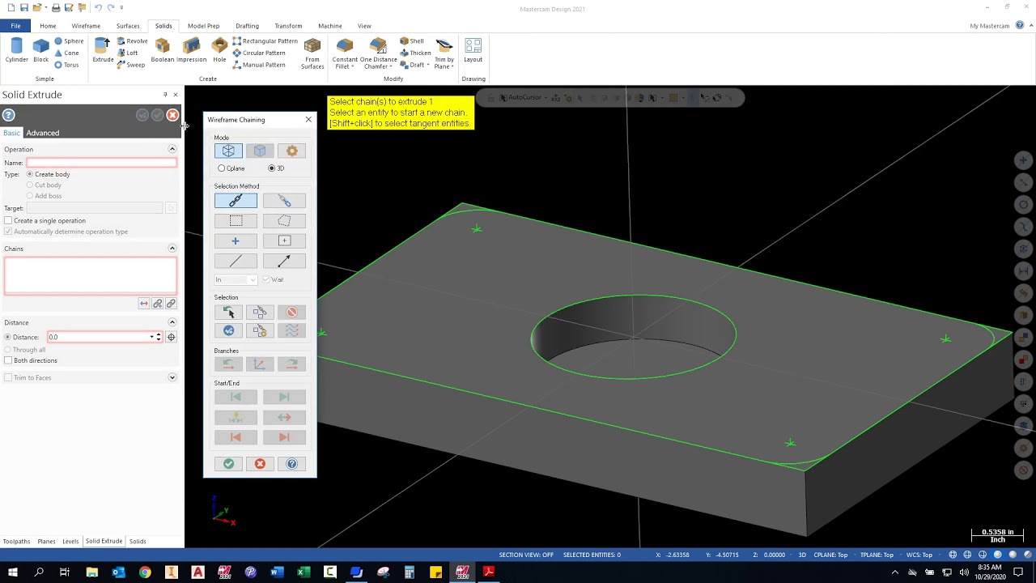Click the Loft tool

pyautogui.click(x=127, y=53)
